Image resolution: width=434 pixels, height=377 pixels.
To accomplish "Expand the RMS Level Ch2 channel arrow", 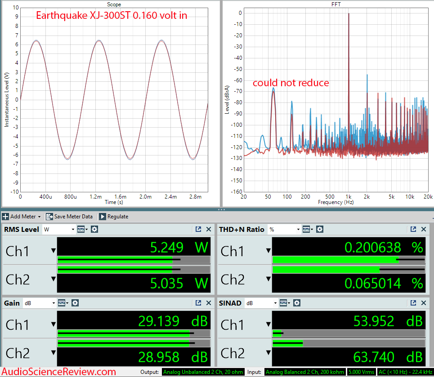I will (x=54, y=279).
